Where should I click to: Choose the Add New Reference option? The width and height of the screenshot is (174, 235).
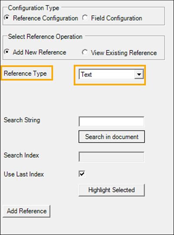7,52
